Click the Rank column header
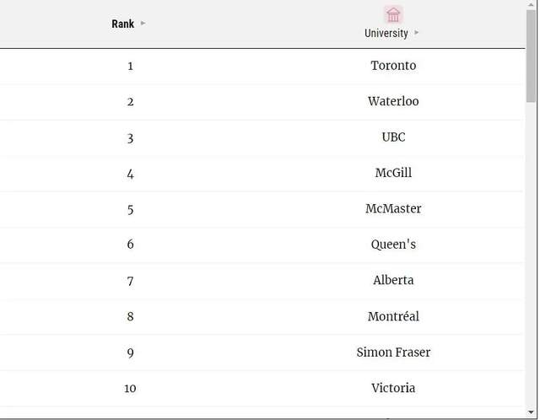Viewport: 540px width, 420px height. tap(123, 24)
